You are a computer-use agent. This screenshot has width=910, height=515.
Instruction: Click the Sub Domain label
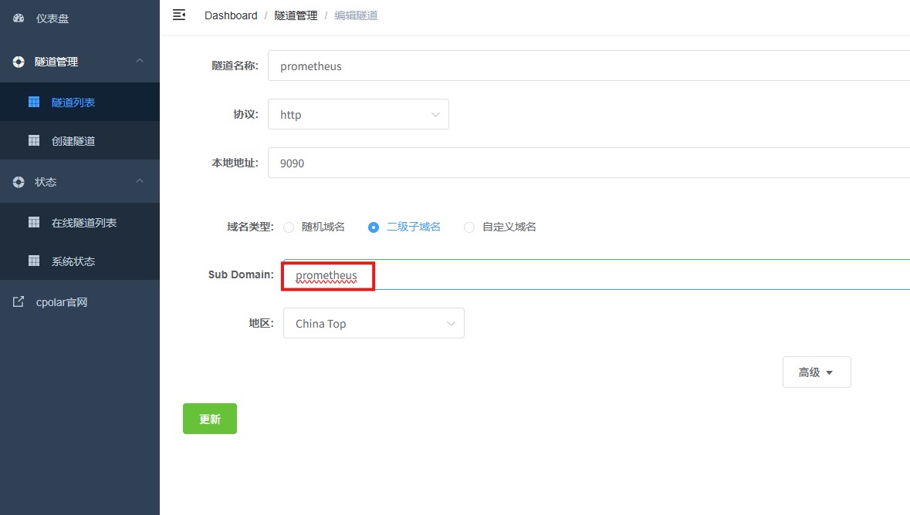coord(241,274)
